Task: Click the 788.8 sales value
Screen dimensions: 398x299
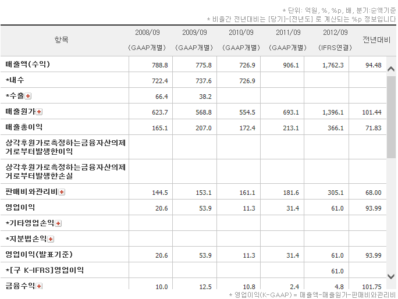Action: point(160,65)
